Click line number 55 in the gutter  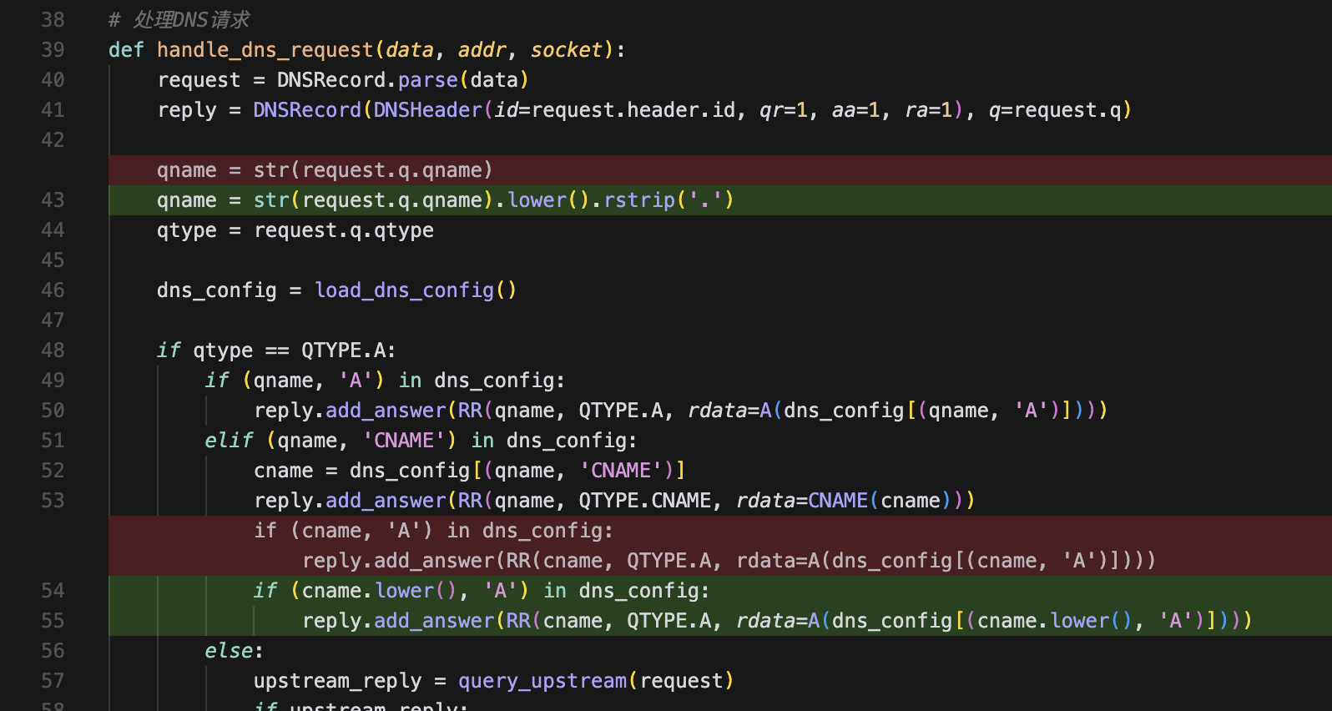53,621
